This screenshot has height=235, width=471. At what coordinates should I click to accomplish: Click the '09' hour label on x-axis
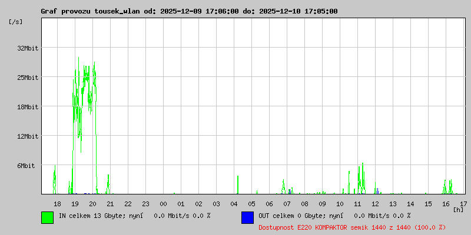click(322, 204)
